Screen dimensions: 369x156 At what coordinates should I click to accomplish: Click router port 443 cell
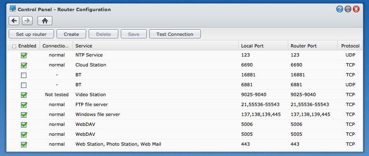295,144
